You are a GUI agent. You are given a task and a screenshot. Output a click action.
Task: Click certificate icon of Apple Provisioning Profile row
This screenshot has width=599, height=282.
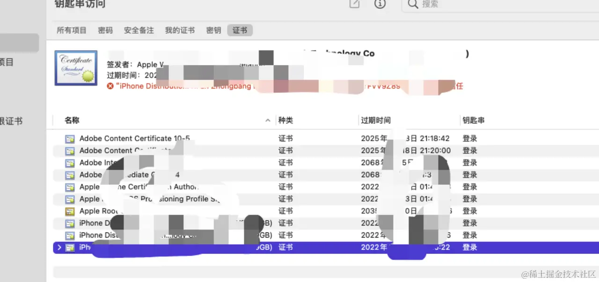point(70,199)
